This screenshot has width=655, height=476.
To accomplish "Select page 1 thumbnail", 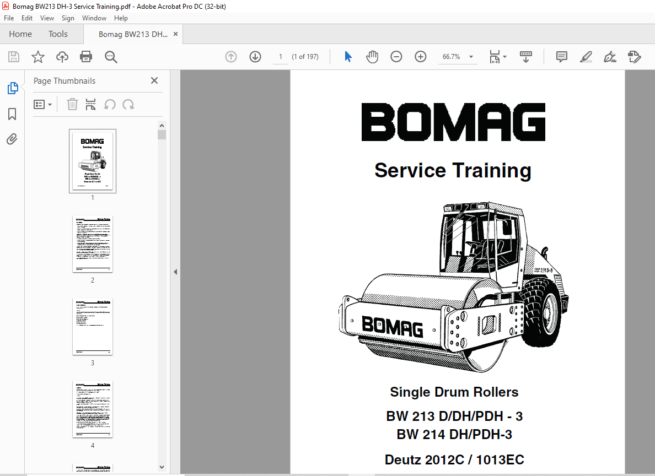I will tap(92, 161).
